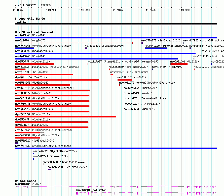Click the 3q13.31 cytogenetic band bar
This screenshot has height=196, width=224.
click(116, 24)
